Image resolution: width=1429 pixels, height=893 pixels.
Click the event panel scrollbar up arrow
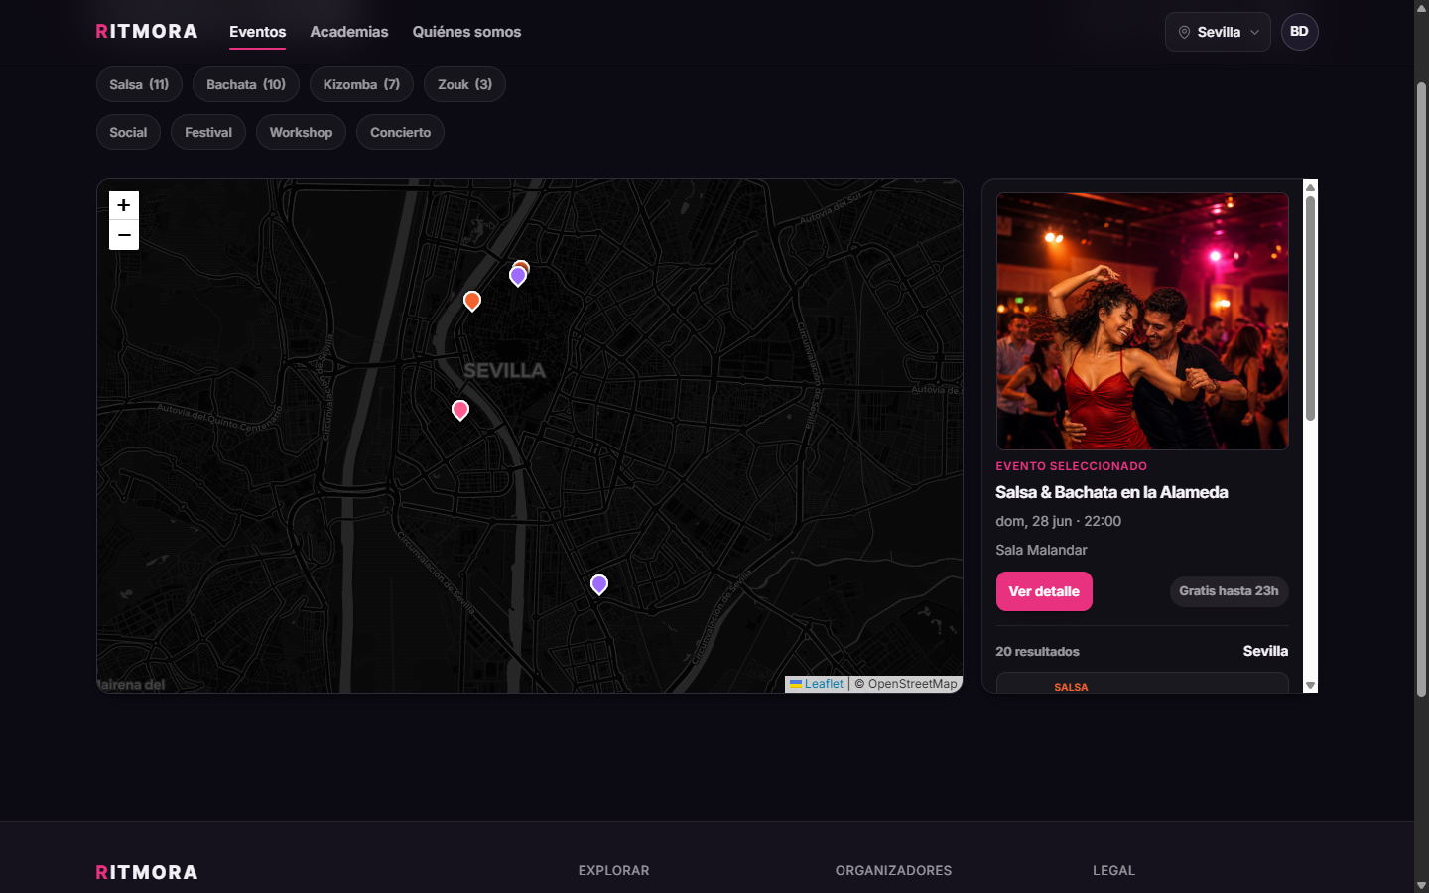pos(1310,187)
